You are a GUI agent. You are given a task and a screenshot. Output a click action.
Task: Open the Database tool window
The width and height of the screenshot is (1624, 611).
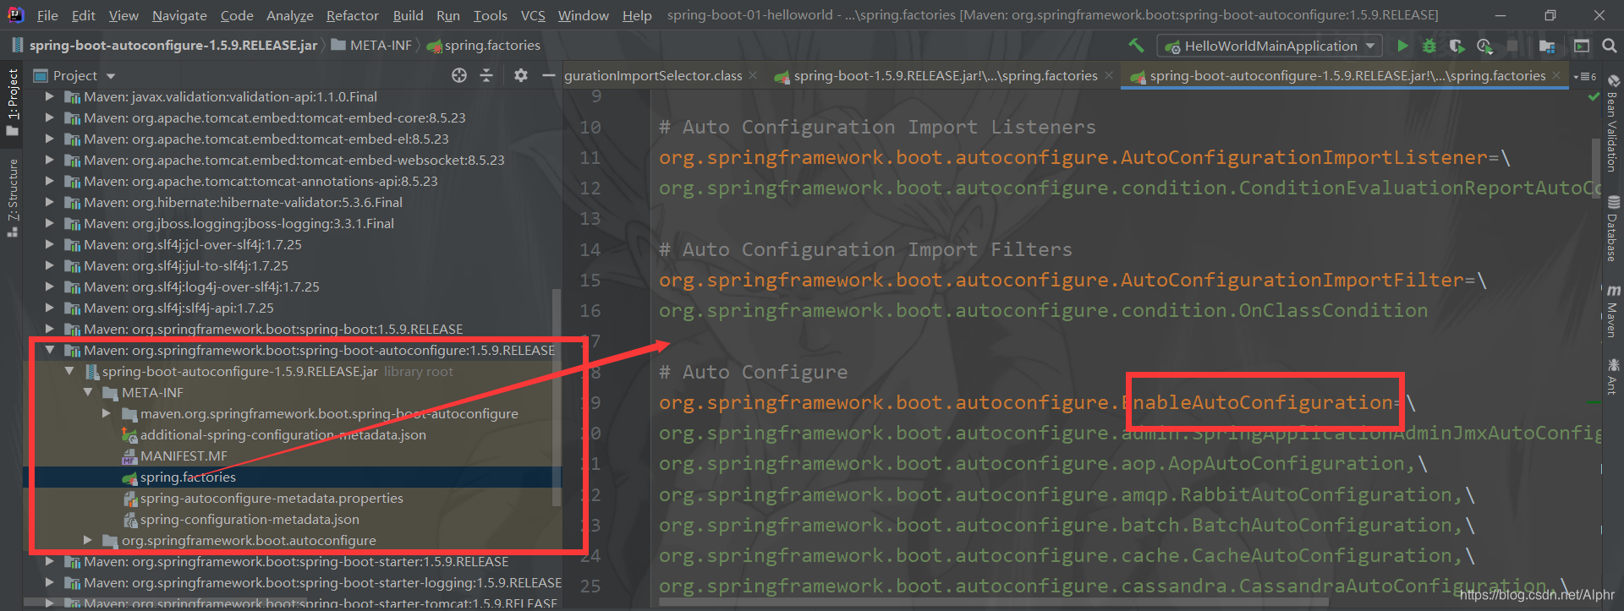[1612, 228]
